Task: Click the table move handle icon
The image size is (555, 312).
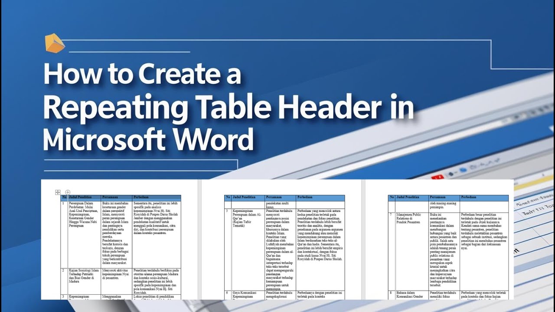Action: (x=58, y=192)
